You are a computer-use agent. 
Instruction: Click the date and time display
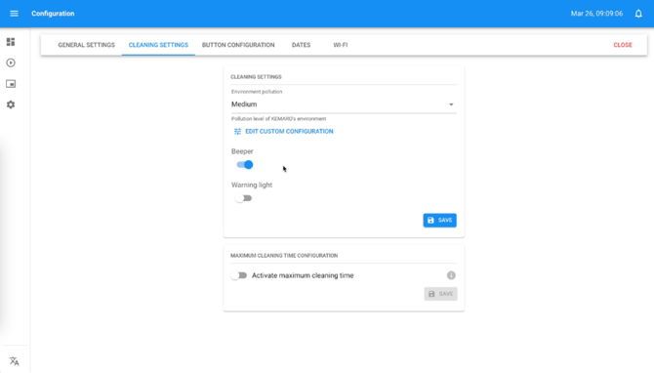[x=596, y=14]
